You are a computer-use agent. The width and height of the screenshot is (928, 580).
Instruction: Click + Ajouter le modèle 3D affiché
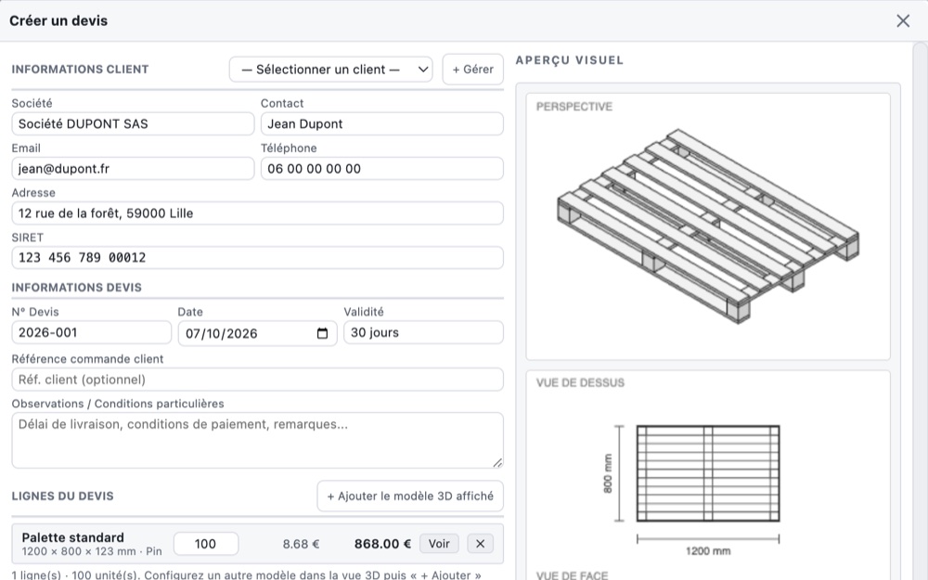[410, 496]
